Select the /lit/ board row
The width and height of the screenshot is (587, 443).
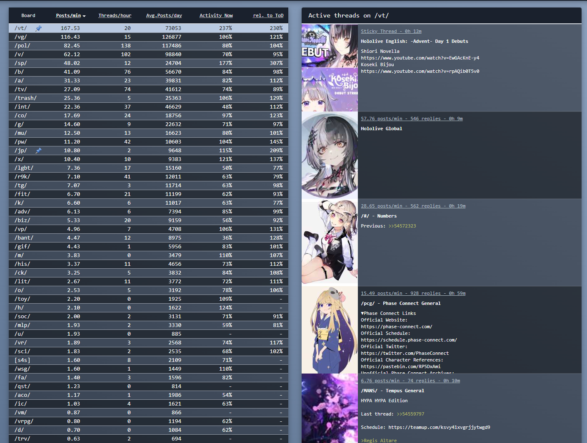point(148,282)
